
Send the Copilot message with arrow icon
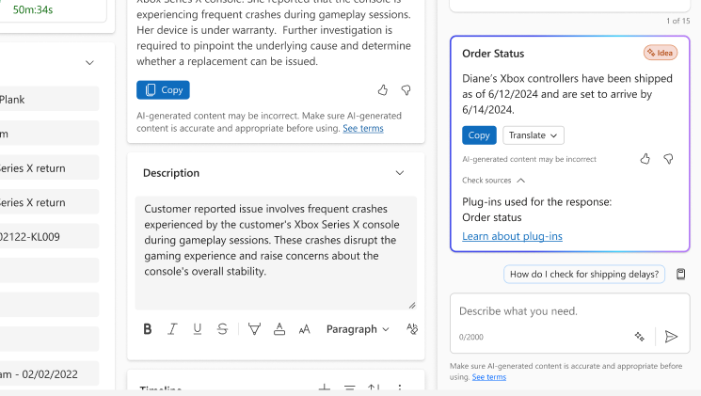click(x=671, y=336)
